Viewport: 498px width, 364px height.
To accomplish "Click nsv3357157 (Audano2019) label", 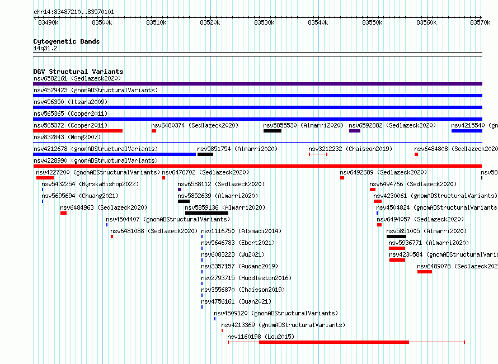I will tap(239, 266).
